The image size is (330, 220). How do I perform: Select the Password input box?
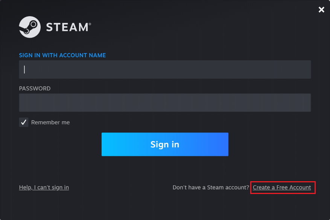165,102
